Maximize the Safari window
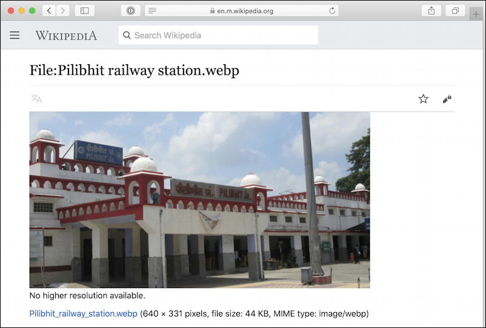 pyautogui.click(x=32, y=11)
